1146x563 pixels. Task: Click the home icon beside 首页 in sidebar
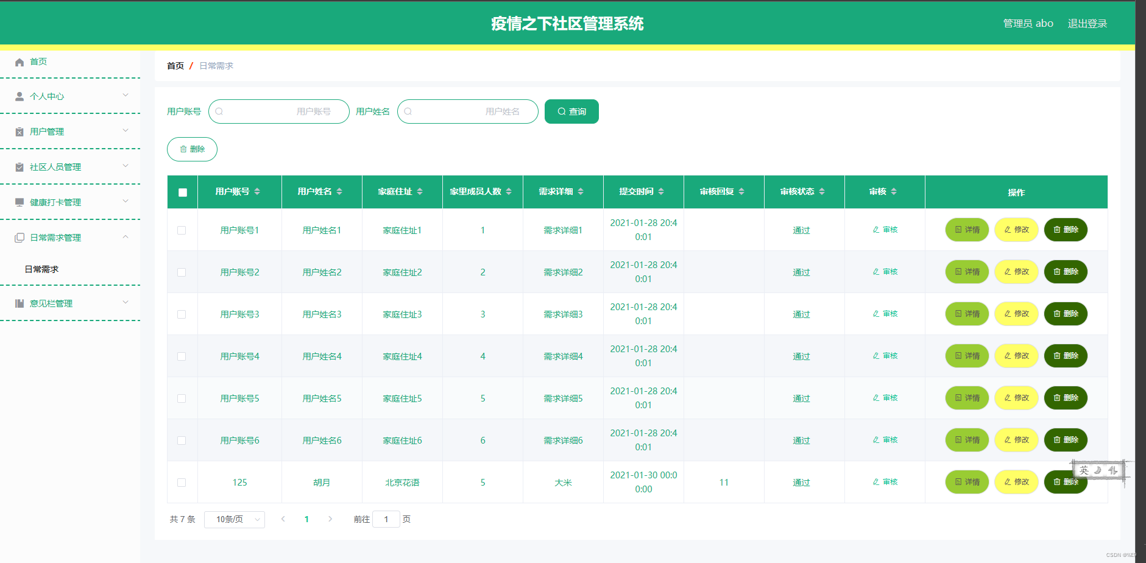pos(19,62)
